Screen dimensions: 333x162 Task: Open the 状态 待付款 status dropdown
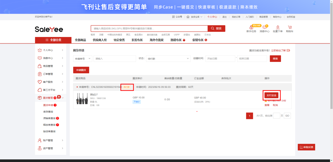(x=168, y=59)
